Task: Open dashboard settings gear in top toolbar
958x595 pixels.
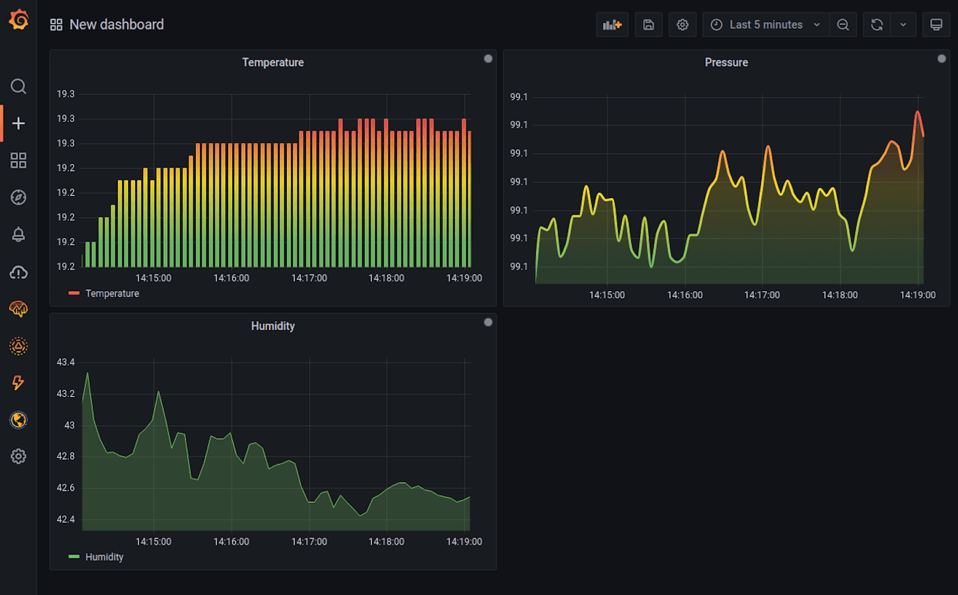Action: coord(682,25)
